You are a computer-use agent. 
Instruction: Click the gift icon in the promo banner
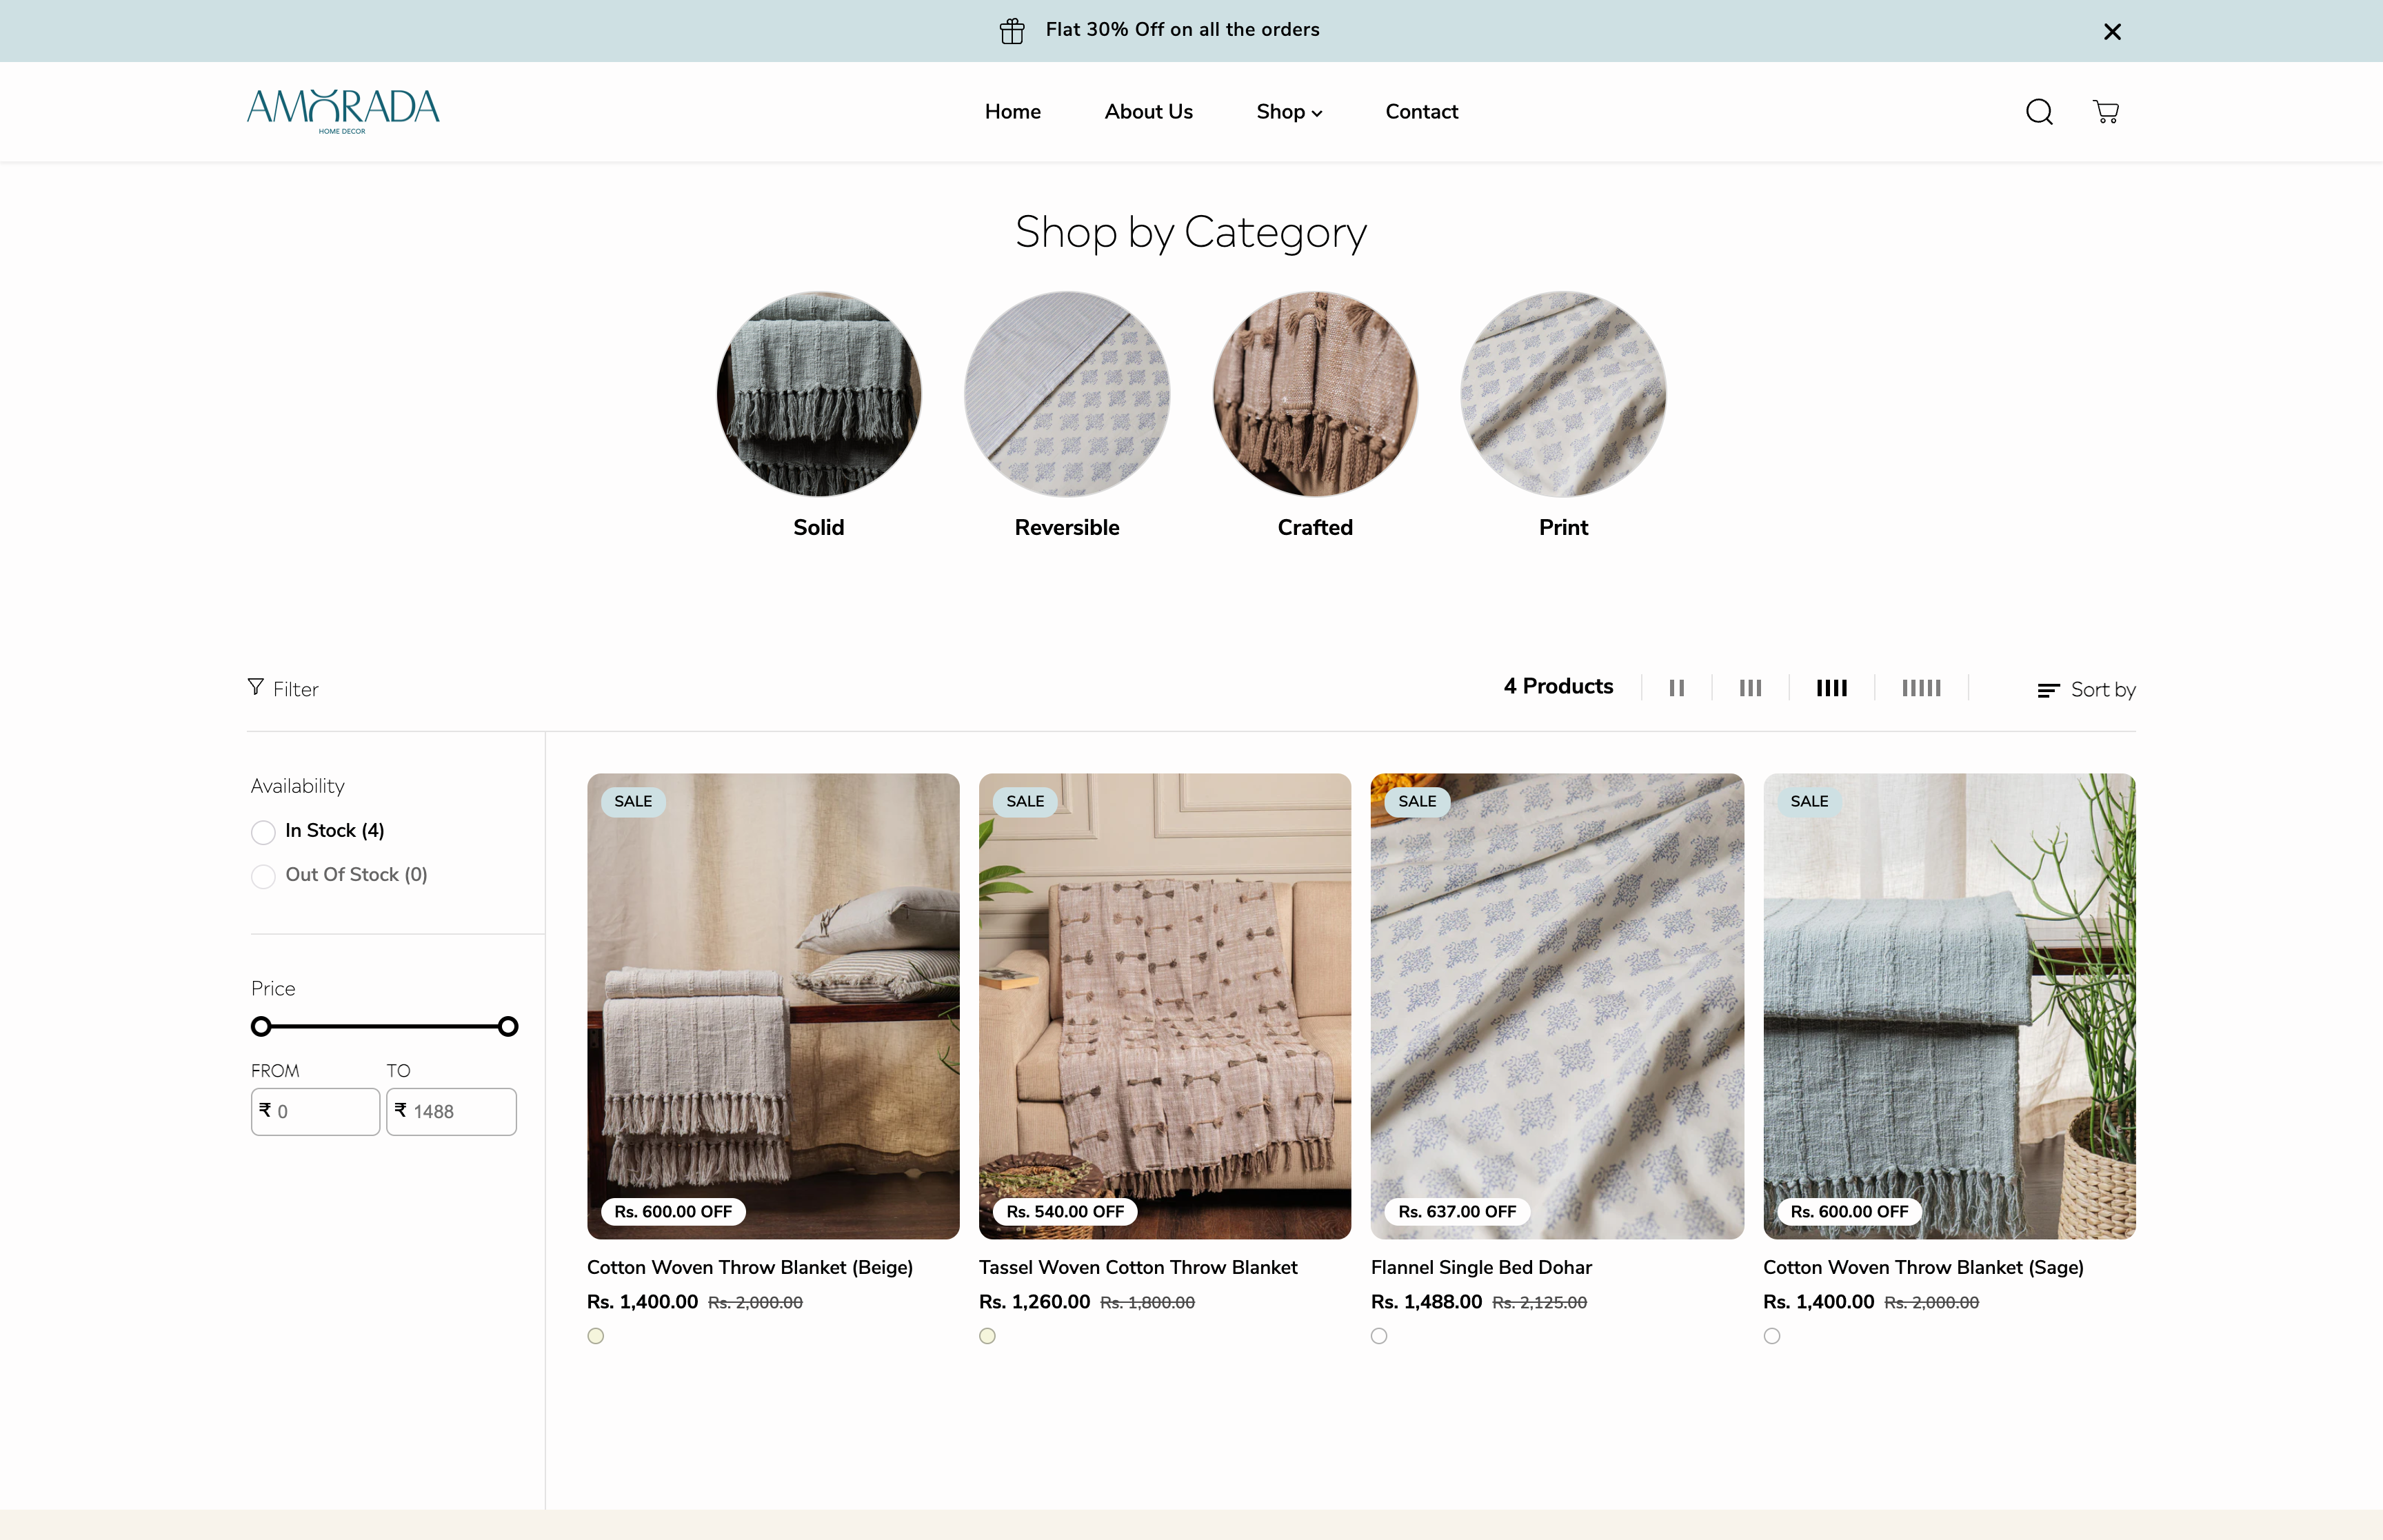pos(1011,30)
